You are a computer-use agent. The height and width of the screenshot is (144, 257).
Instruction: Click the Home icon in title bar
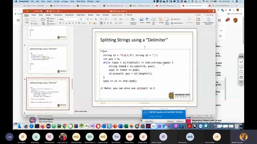[47, 11]
